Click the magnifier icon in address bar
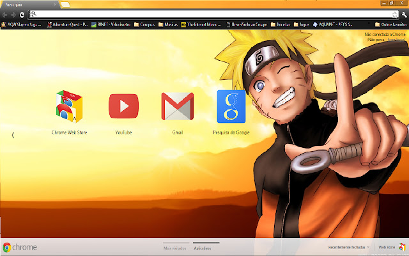The width and height of the screenshot is (409, 256). (x=33, y=14)
